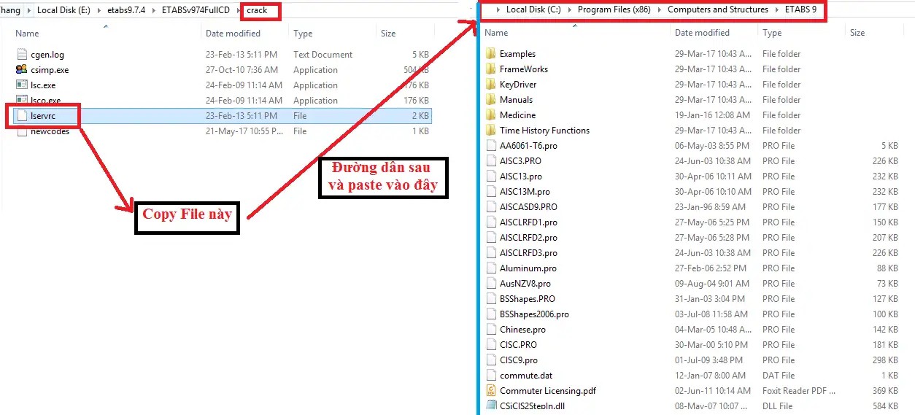The image size is (915, 415).
Task: Sort right window by Size column
Action: pos(857,33)
